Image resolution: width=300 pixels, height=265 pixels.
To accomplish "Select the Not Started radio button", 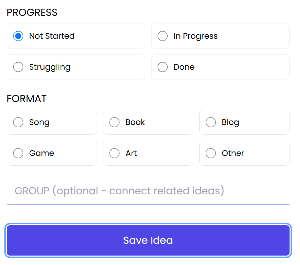I will pyautogui.click(x=18, y=36).
